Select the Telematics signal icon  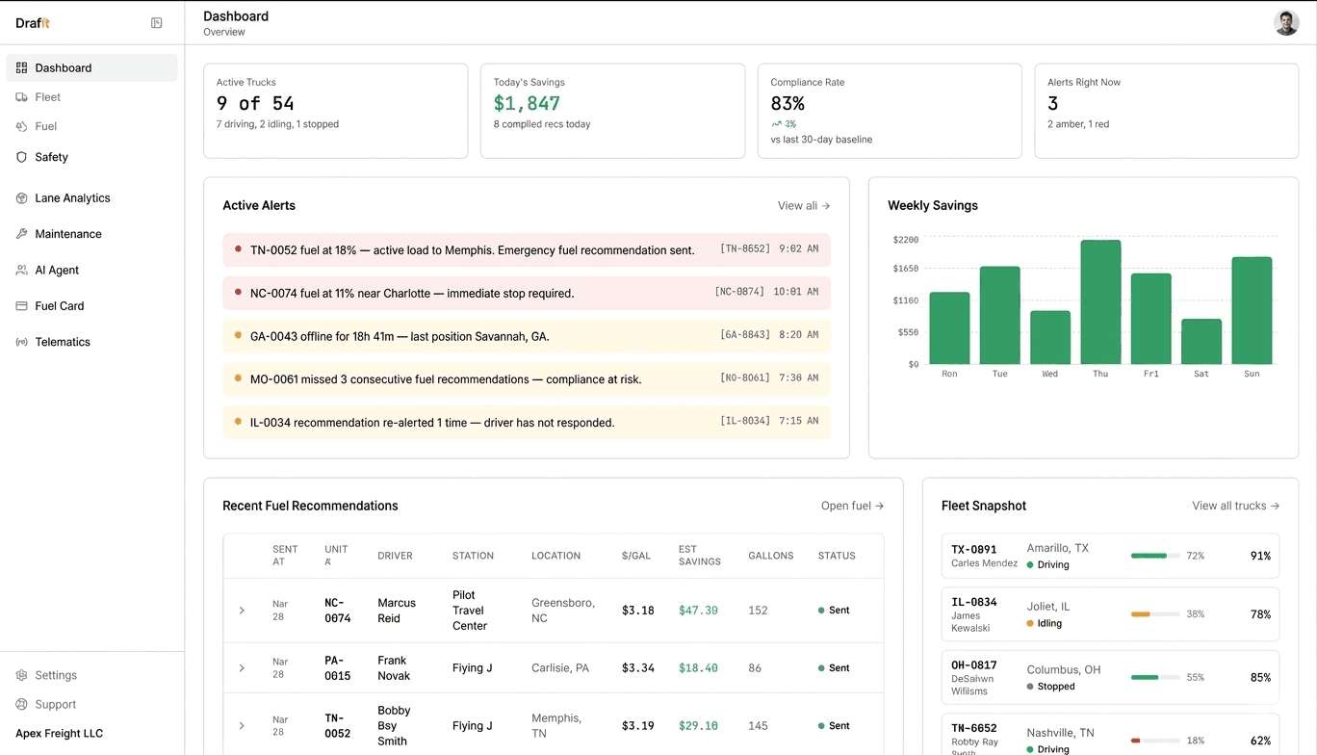point(20,341)
